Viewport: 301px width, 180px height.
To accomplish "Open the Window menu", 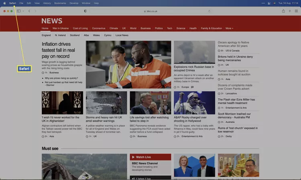I will click(x=86, y=3).
